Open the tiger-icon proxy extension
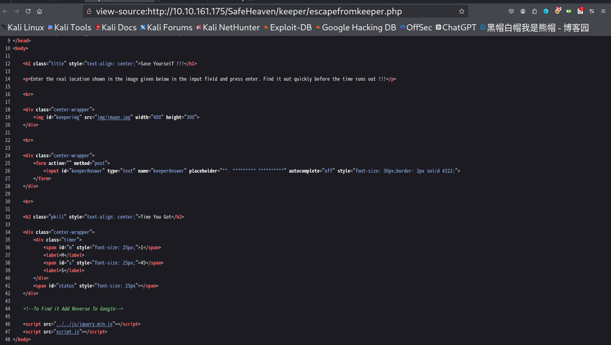 [558, 11]
